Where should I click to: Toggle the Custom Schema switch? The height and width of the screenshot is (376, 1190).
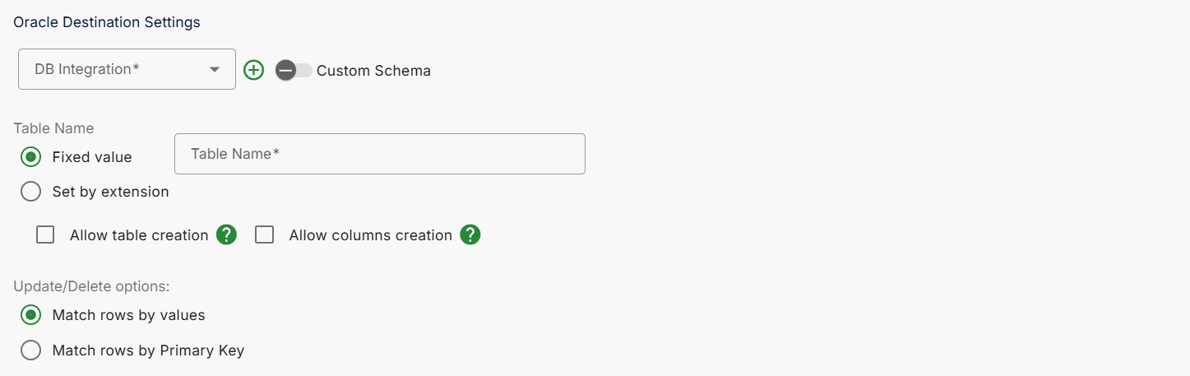coord(294,70)
